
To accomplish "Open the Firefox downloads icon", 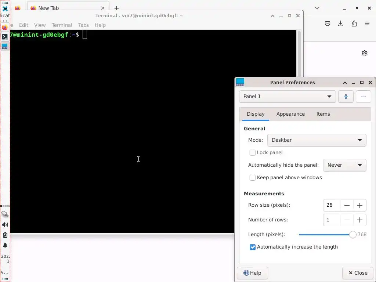I will tap(340, 23).
